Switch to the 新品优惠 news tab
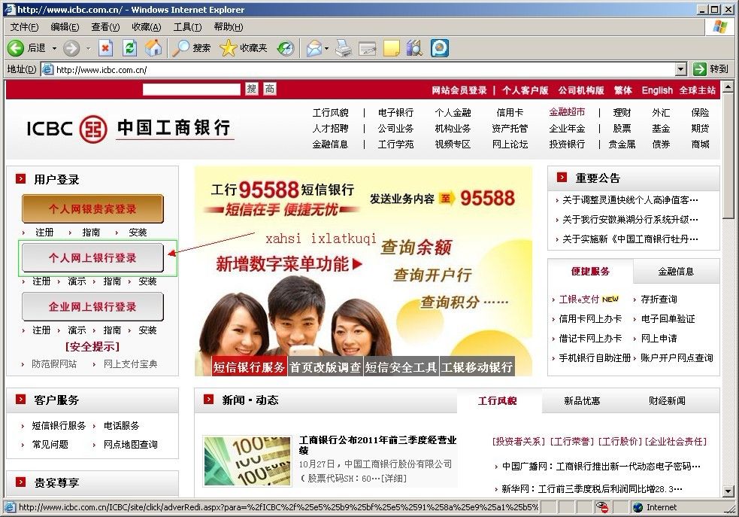This screenshot has height=517, width=739. click(582, 400)
